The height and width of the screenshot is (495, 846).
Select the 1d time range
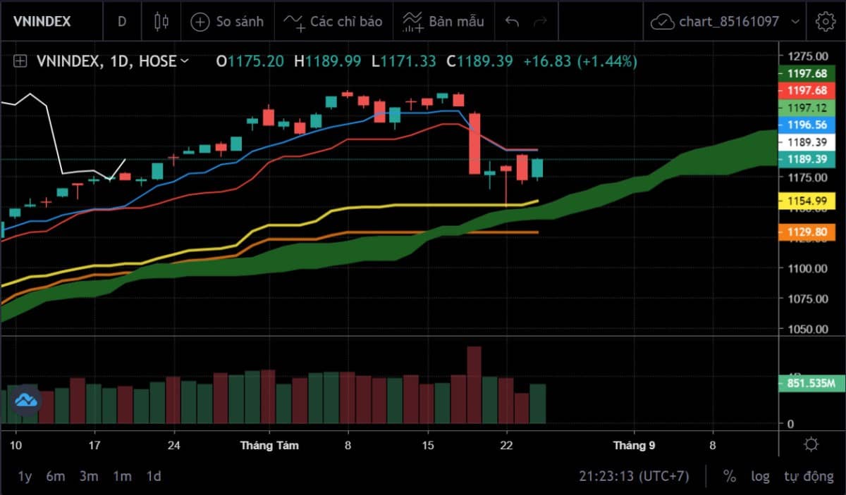pos(153,477)
